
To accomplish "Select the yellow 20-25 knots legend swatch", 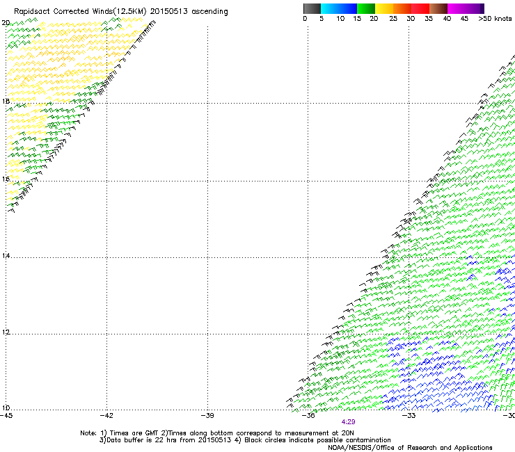I will pos(384,8).
